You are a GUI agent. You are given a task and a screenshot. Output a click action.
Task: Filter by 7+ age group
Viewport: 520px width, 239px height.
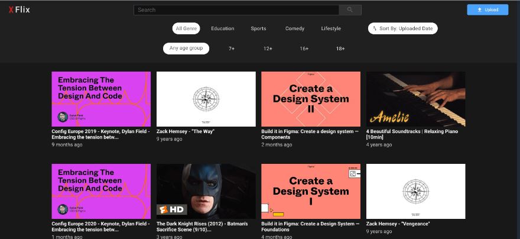coord(232,49)
